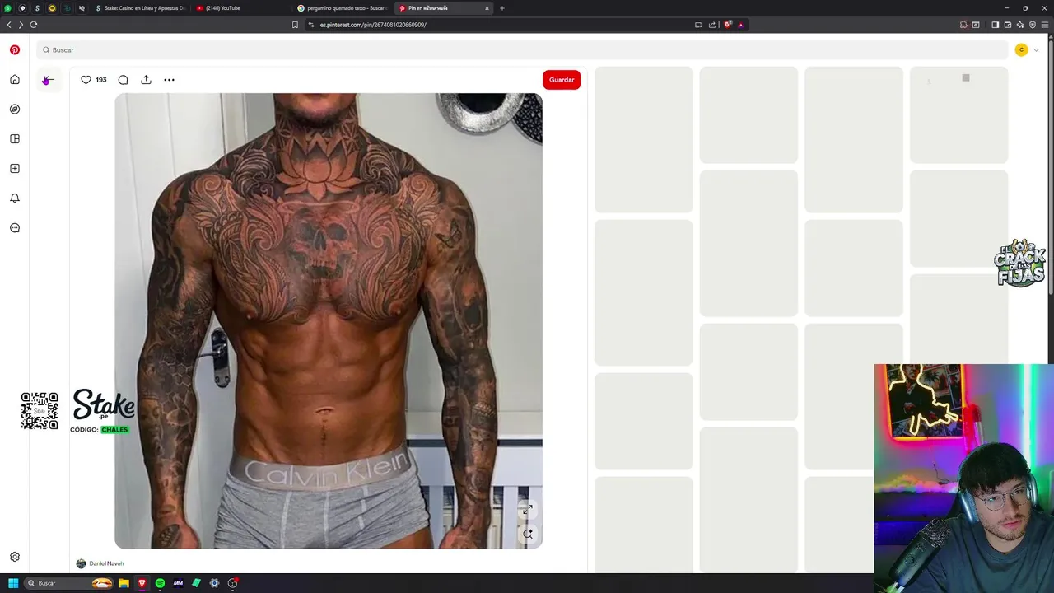Open the pinned Stake S tab
1054x593 pixels.
coord(37,8)
